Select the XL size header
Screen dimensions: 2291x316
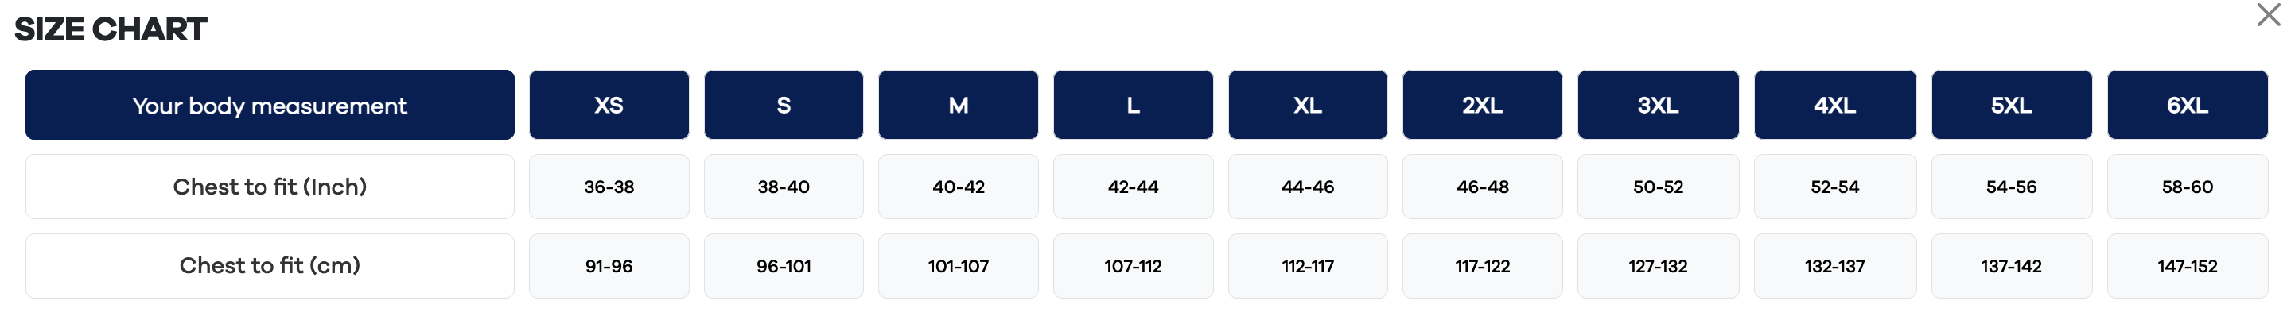pyautogui.click(x=1307, y=105)
